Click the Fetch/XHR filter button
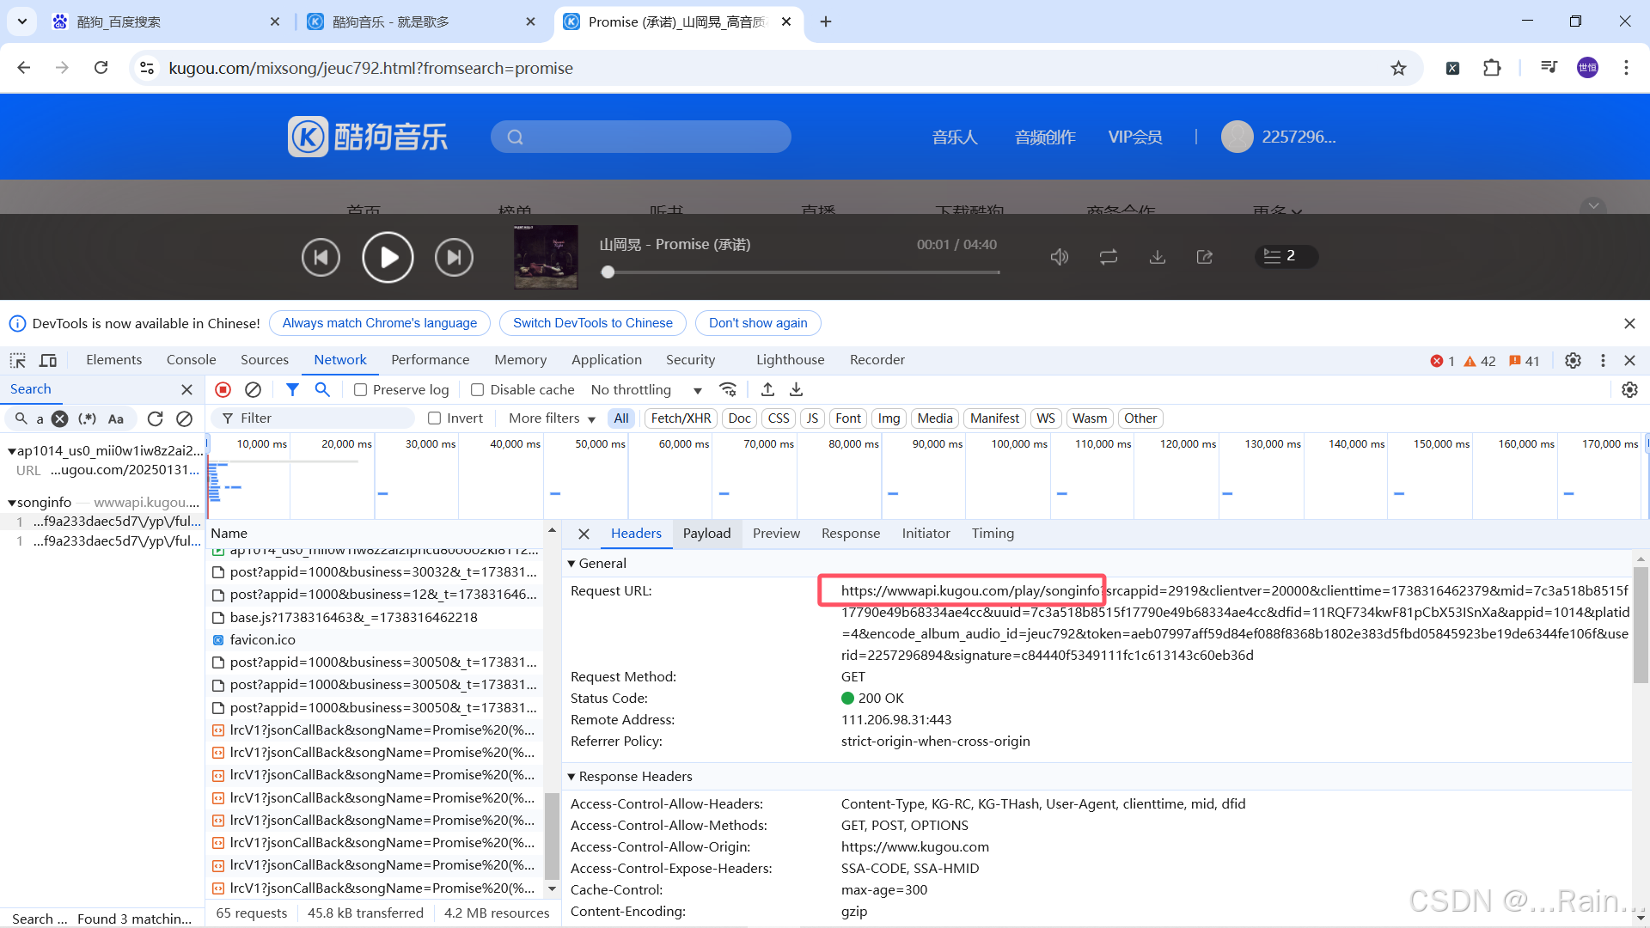This screenshot has height=928, width=1650. click(x=681, y=418)
